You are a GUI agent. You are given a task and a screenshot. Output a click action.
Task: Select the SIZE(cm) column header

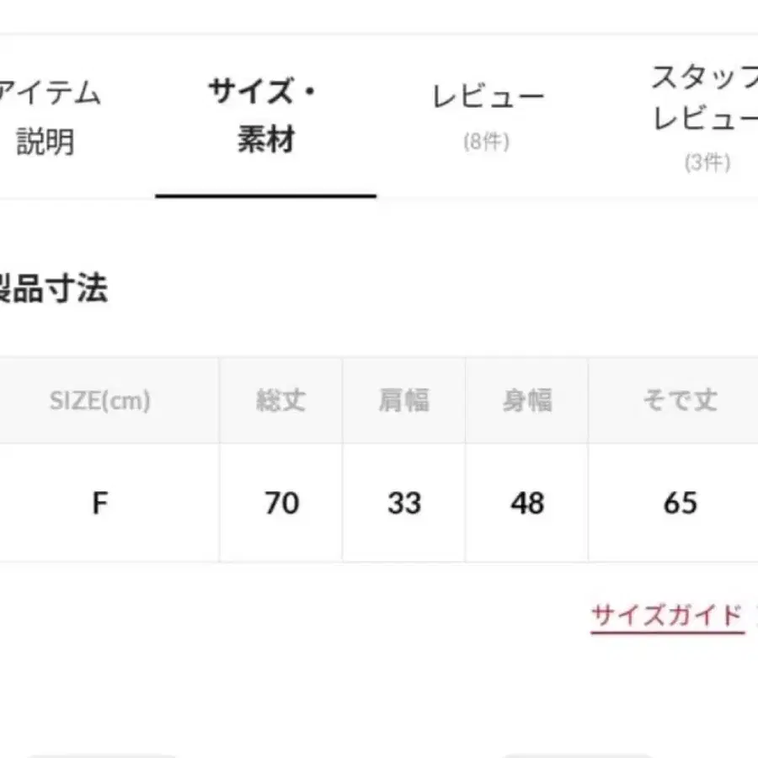[x=99, y=400]
